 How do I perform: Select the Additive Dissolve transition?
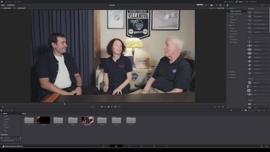pyautogui.click(x=258, y=13)
